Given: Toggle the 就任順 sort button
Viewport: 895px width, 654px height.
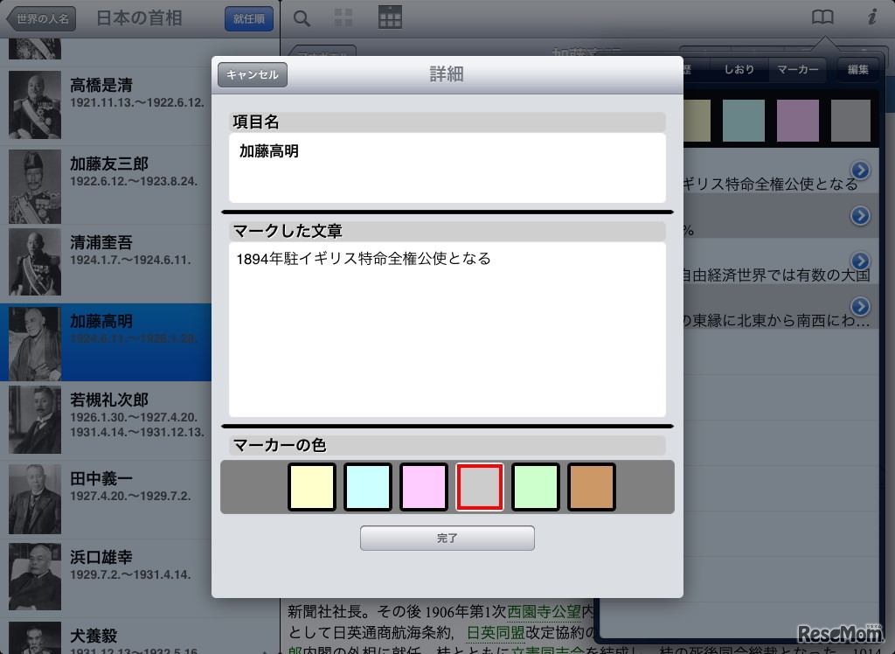Looking at the screenshot, I should (249, 19).
